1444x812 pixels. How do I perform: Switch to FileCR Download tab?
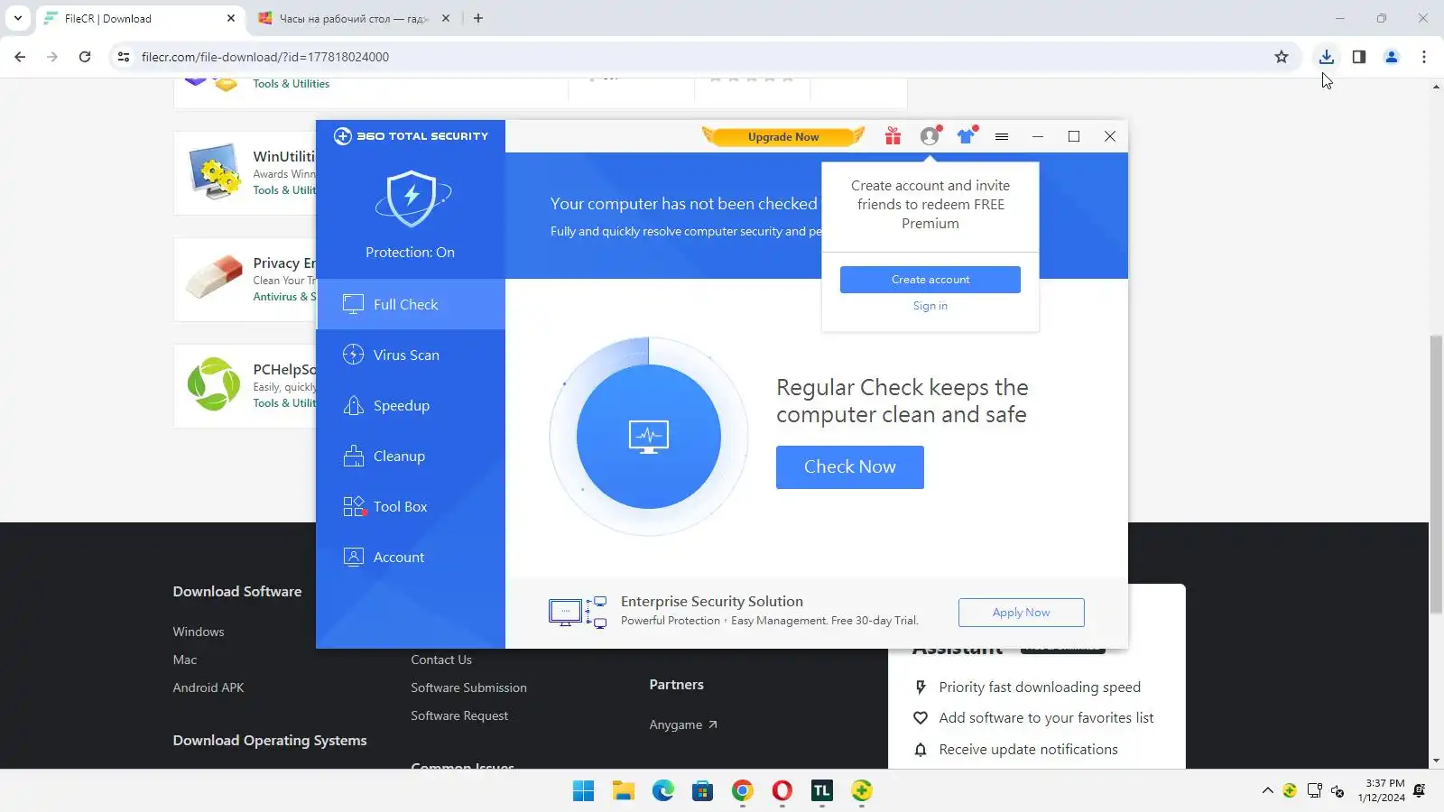(x=141, y=18)
